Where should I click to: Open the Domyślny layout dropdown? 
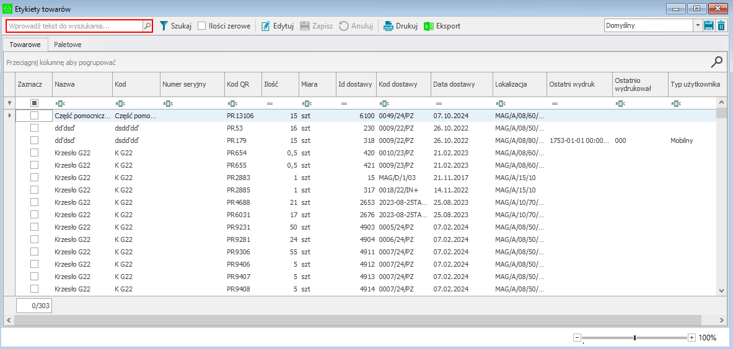[697, 25]
